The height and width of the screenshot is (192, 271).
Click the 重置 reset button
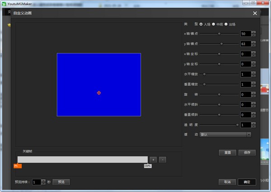(x=228, y=152)
